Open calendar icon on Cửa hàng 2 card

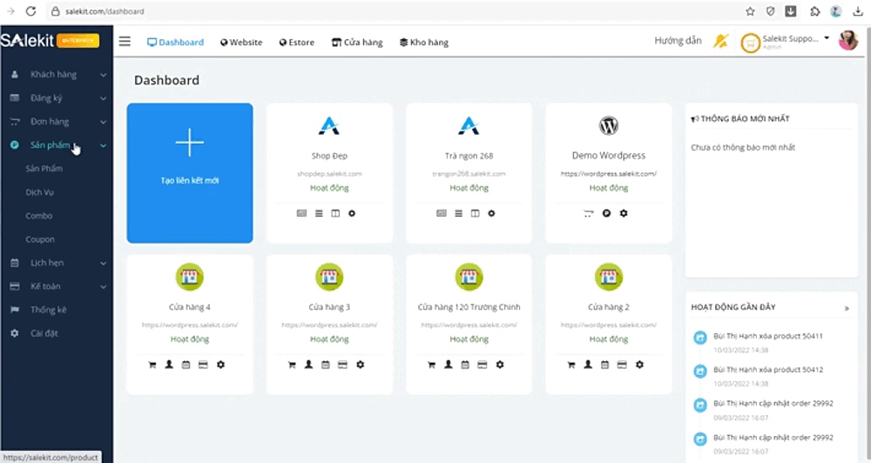pos(604,365)
